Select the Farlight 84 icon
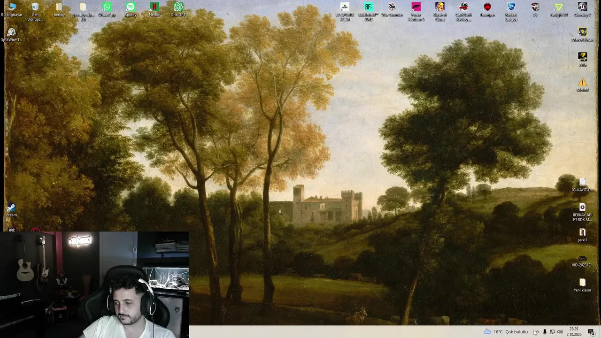 coord(559,10)
